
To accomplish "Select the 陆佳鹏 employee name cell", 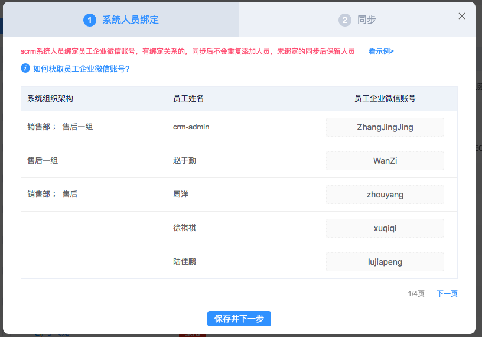I will pos(184,261).
